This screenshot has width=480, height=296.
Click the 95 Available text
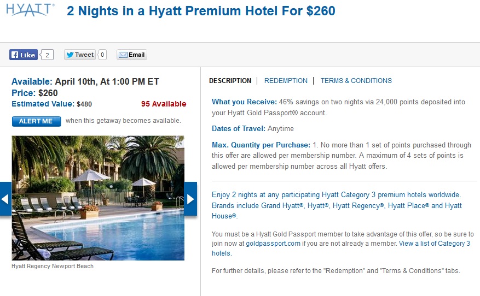tap(164, 104)
